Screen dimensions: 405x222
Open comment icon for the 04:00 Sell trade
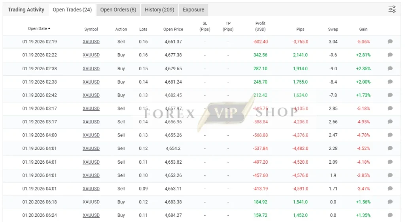click(390, 135)
